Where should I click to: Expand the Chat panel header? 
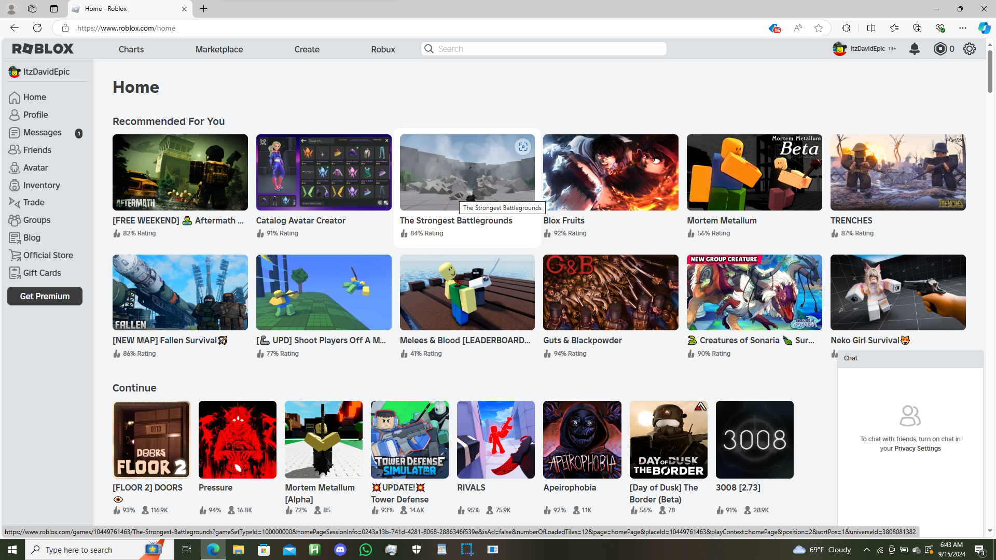910,358
